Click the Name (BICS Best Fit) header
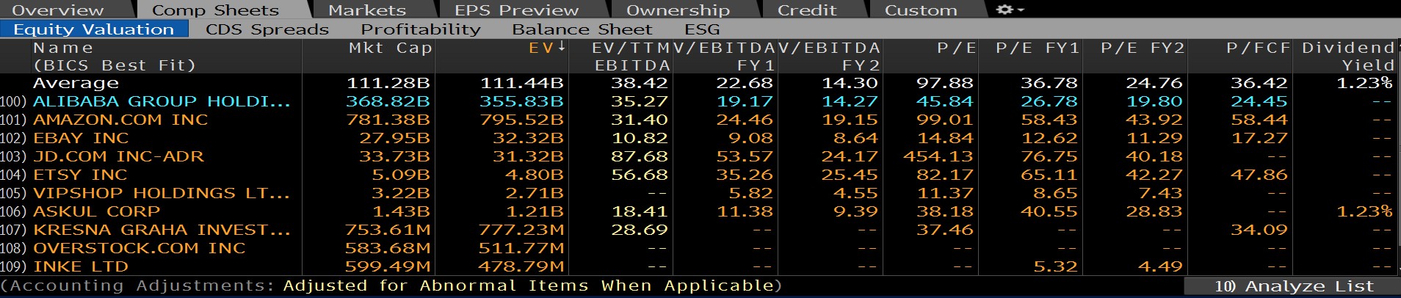The height and width of the screenshot is (298, 1401). pos(115,57)
